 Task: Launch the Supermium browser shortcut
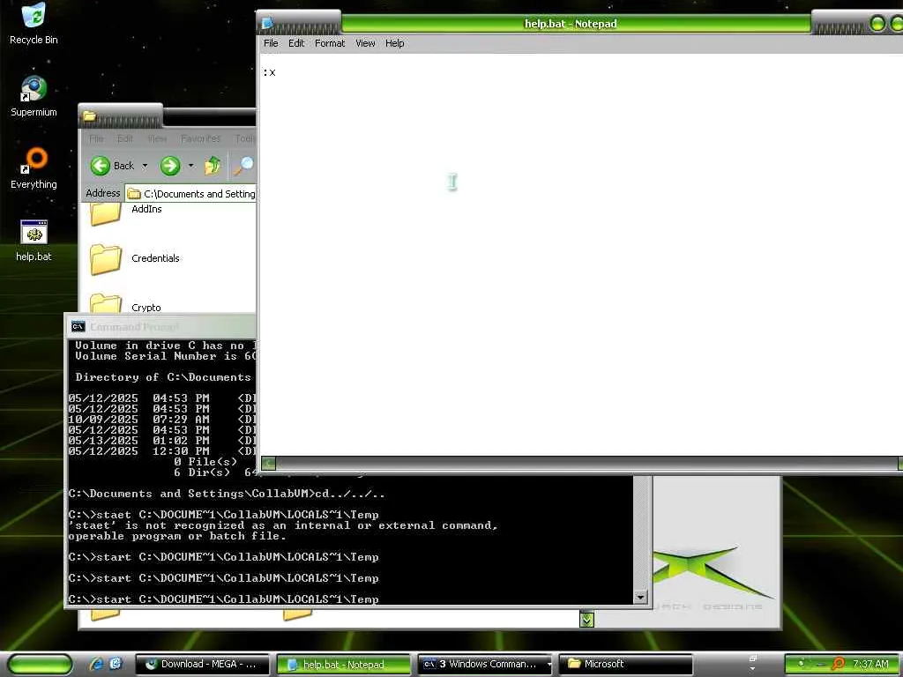click(x=34, y=96)
